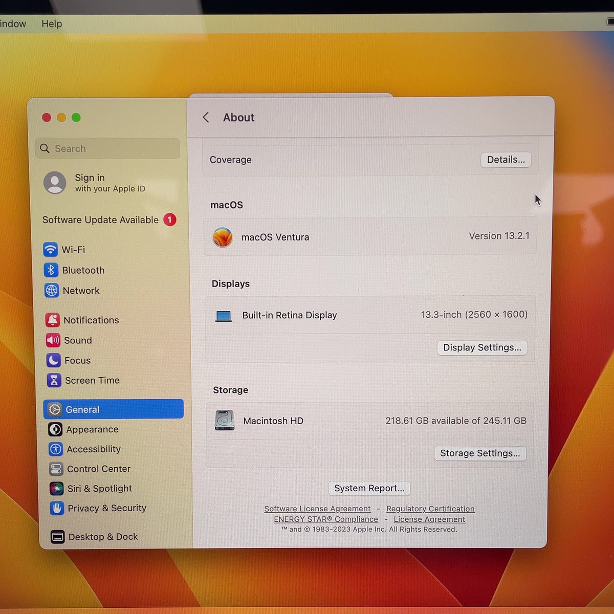The width and height of the screenshot is (614, 614).
Task: Click Sign in with your Apple ID
Action: [x=110, y=183]
